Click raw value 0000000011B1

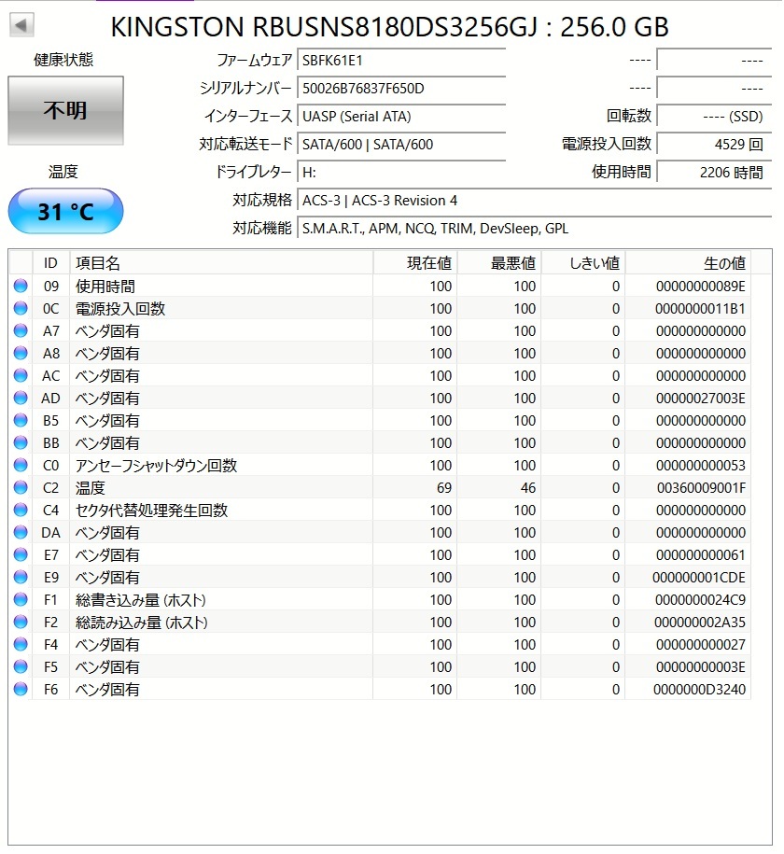click(x=700, y=309)
